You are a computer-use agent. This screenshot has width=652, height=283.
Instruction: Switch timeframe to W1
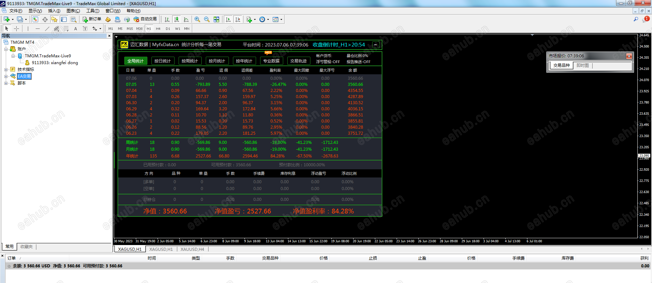click(178, 29)
